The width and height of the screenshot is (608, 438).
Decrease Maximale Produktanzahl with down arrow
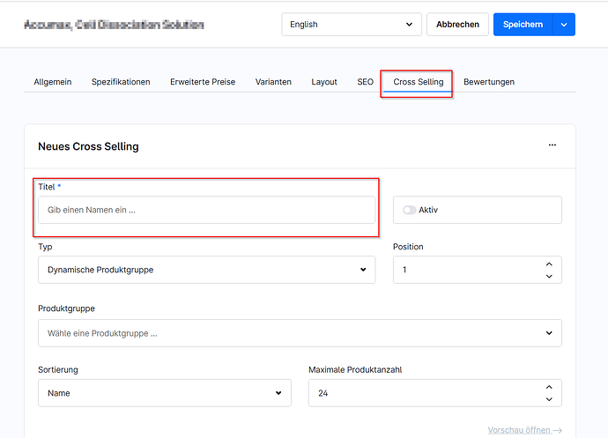549,399
